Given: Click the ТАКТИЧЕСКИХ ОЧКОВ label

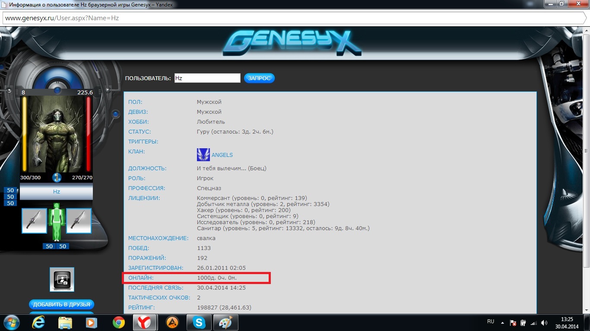Looking at the screenshot, I should [159, 298].
